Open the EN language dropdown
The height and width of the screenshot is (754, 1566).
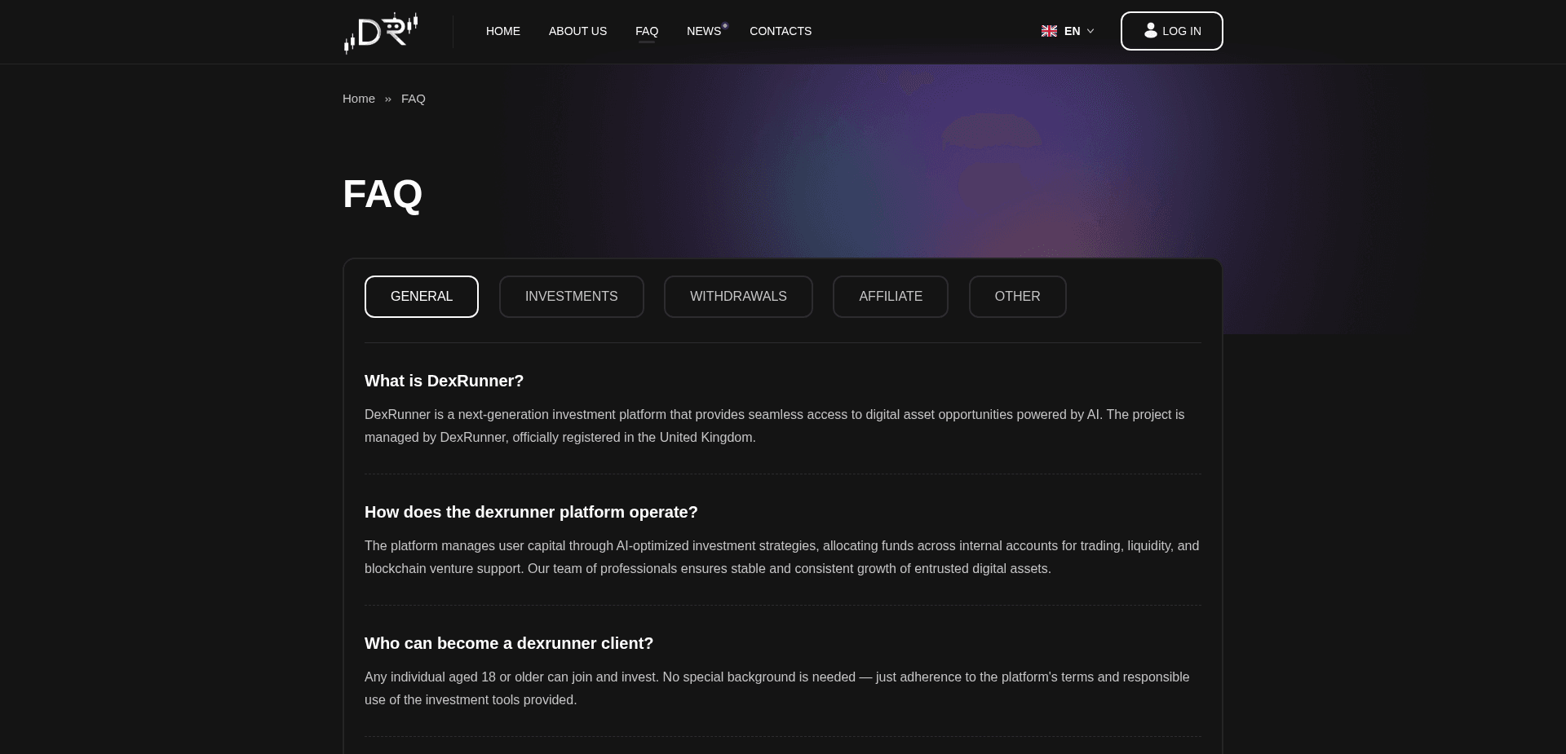(1072, 31)
